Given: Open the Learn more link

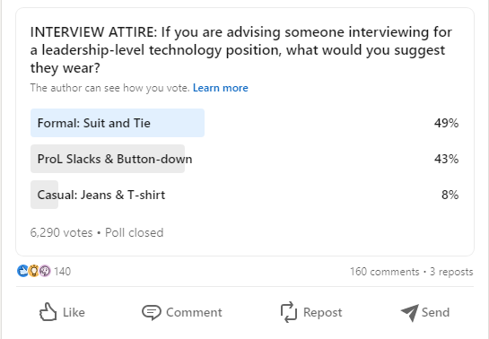Looking at the screenshot, I should pos(221,88).
